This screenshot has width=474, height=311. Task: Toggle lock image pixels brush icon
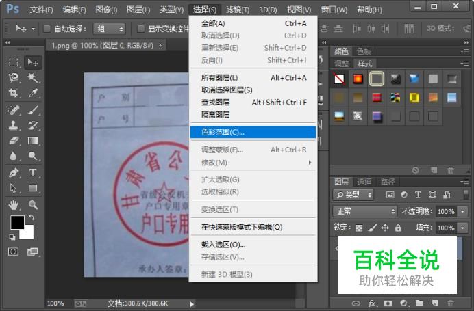tap(373, 228)
